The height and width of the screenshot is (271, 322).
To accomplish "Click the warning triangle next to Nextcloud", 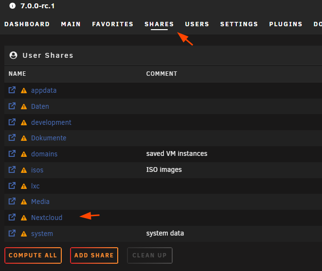I will pos(24,218).
